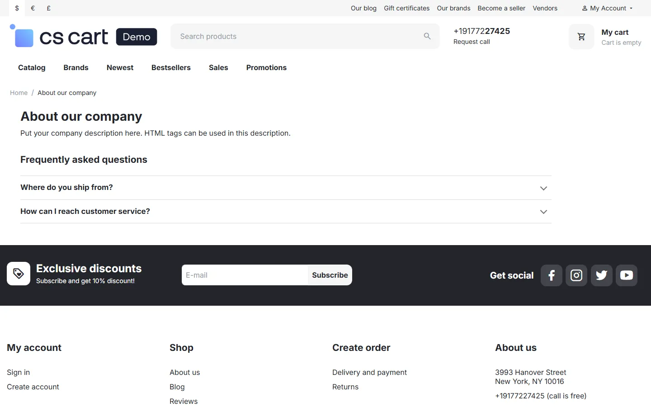Click the discount tag icon
This screenshot has width=651, height=407.
[19, 274]
